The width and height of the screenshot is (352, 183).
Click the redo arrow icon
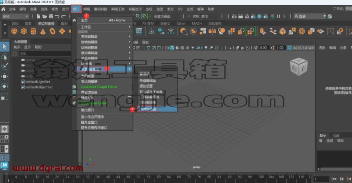click(x=64, y=16)
